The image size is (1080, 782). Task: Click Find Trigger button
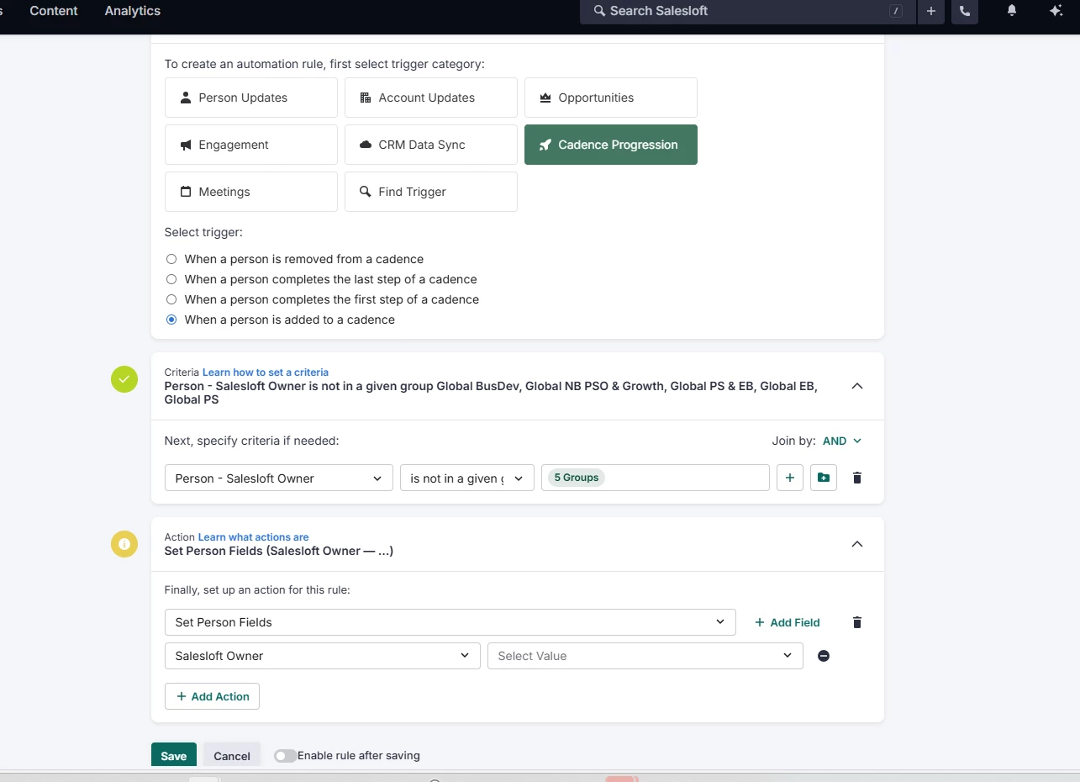[431, 192]
